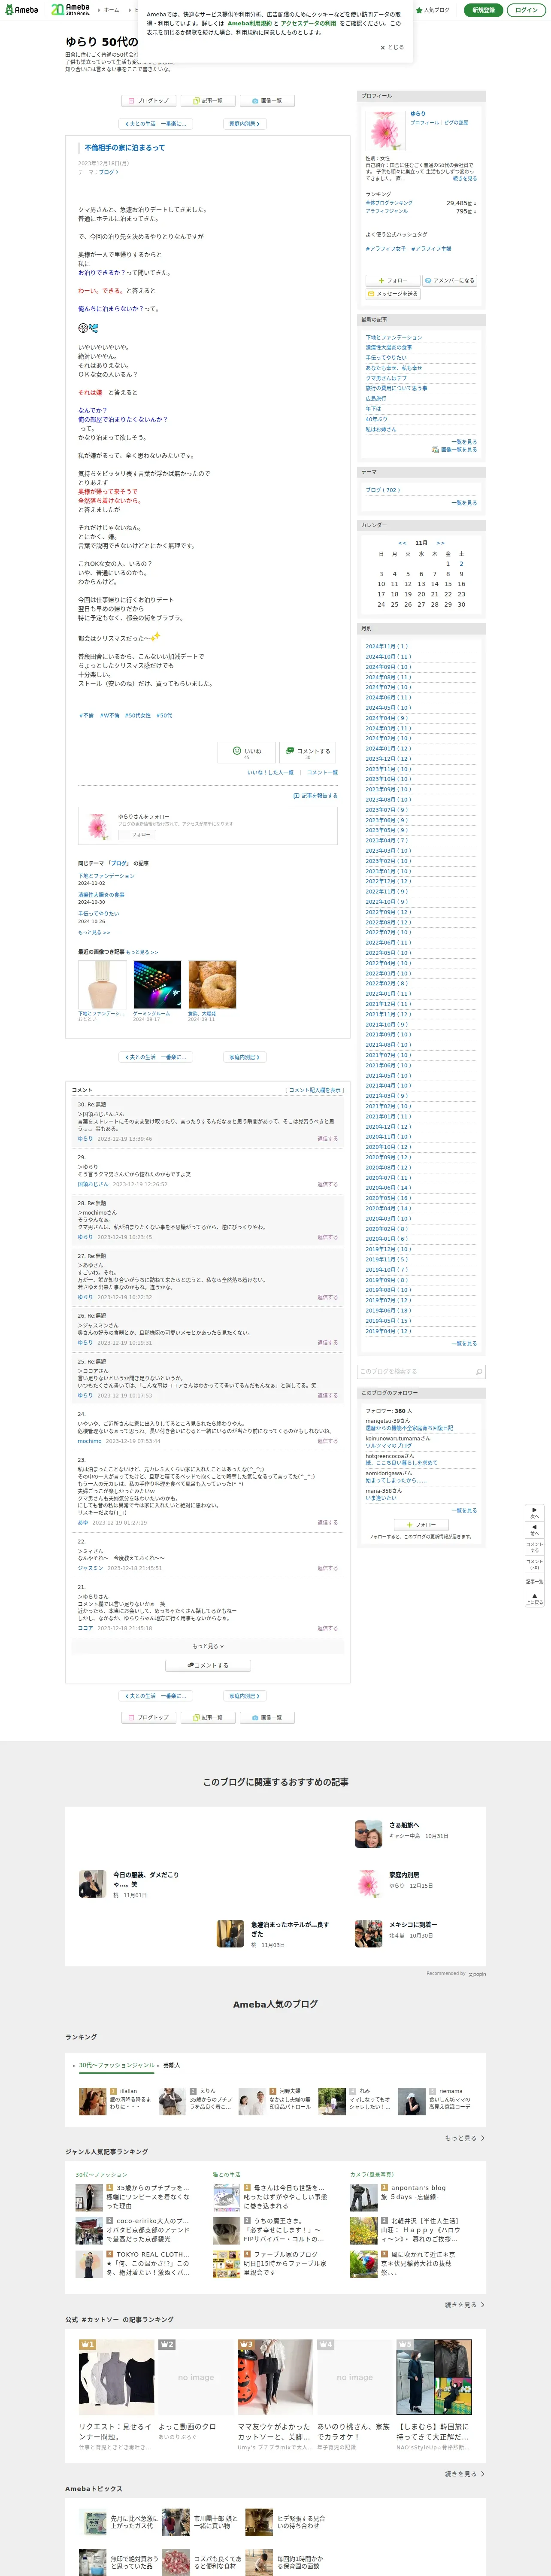Open the 新規登録 registration button
This screenshot has height=2576, width=551.
pyautogui.click(x=483, y=10)
